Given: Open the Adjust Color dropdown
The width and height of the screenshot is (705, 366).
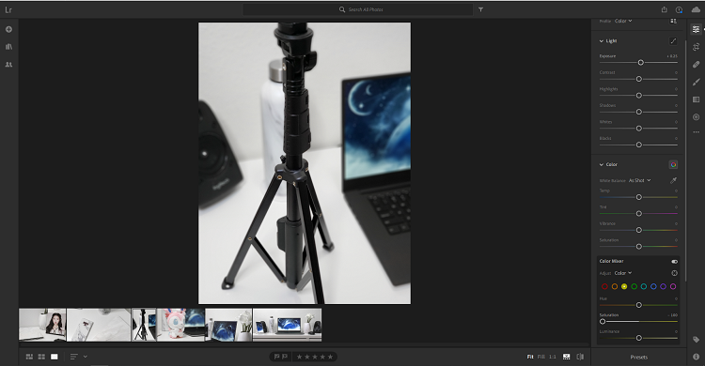Looking at the screenshot, I should [623, 273].
